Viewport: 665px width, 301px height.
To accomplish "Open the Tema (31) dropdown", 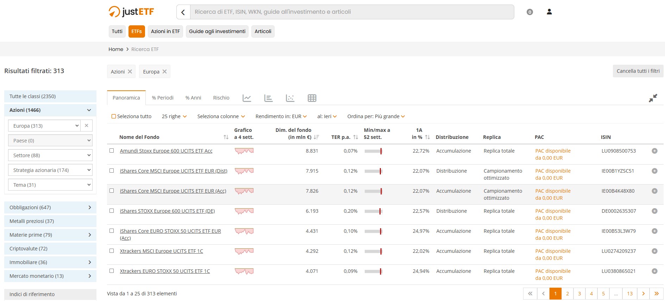I will point(50,185).
